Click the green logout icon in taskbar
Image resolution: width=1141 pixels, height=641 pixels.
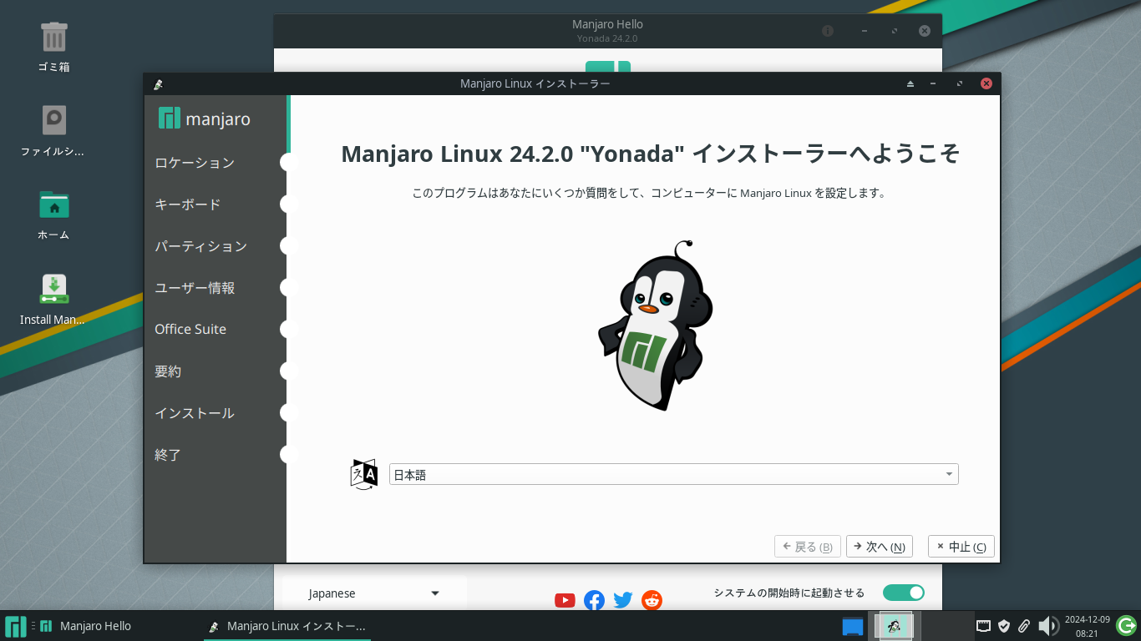[1126, 625]
